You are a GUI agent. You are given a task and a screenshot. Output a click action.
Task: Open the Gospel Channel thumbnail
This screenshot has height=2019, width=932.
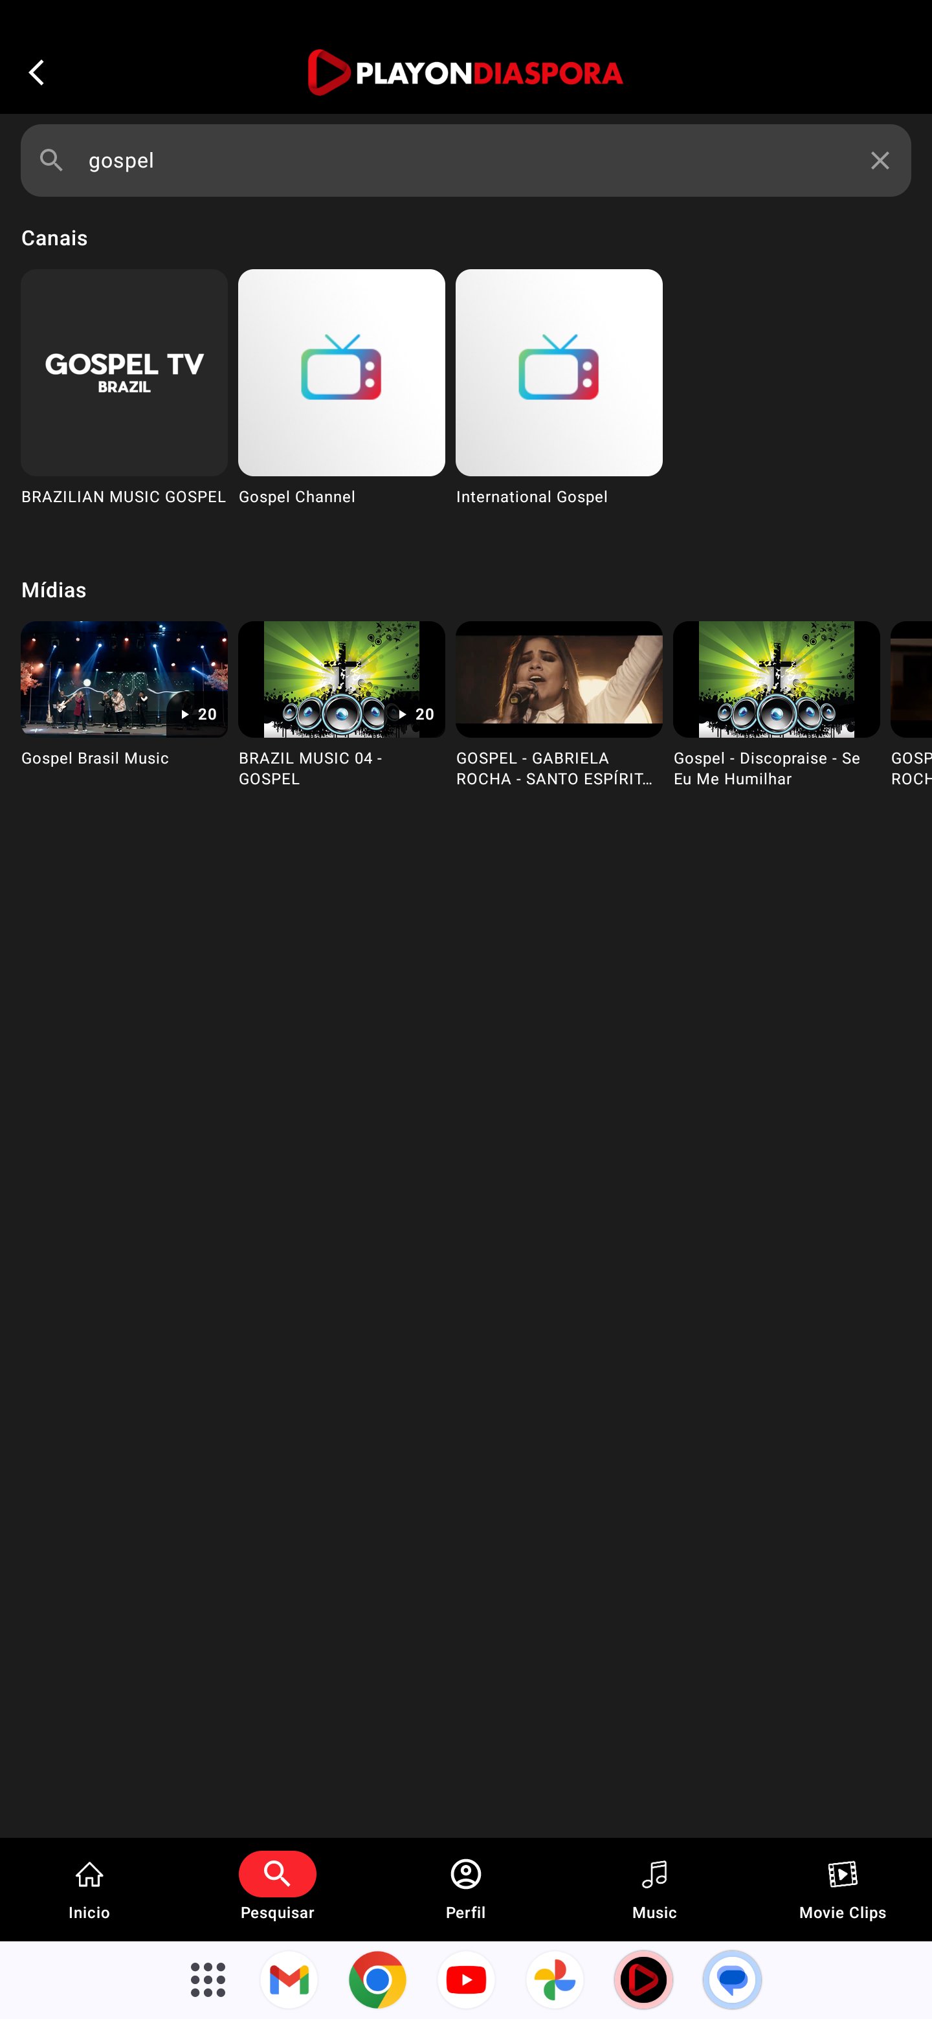tap(342, 372)
